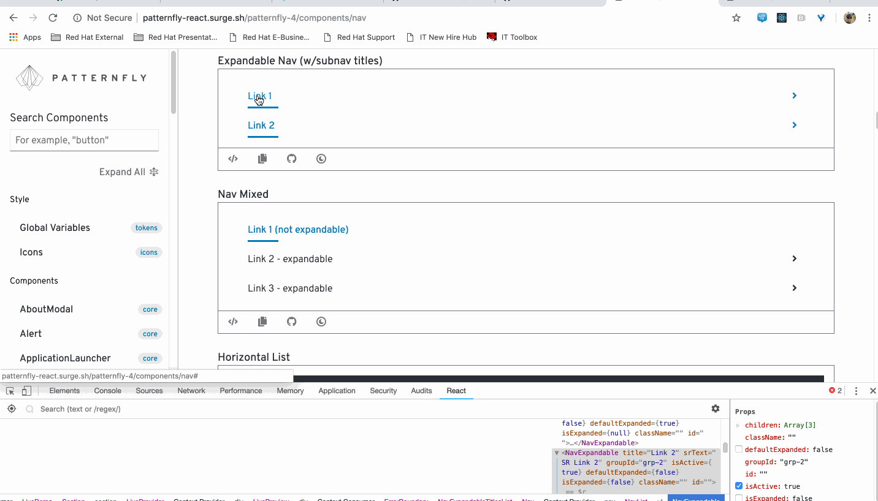This screenshot has width=878, height=501.
Task: Click the DevTools error count badge
Action: pos(835,391)
